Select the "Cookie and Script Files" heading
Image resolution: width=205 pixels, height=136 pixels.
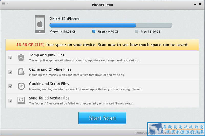[49, 84]
